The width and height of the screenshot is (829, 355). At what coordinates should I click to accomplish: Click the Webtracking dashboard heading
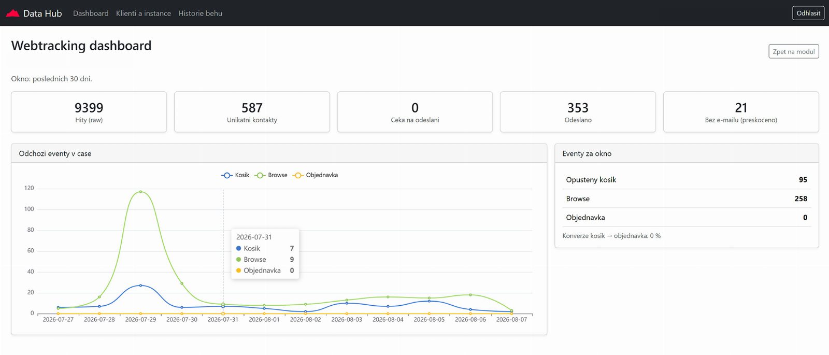[81, 46]
